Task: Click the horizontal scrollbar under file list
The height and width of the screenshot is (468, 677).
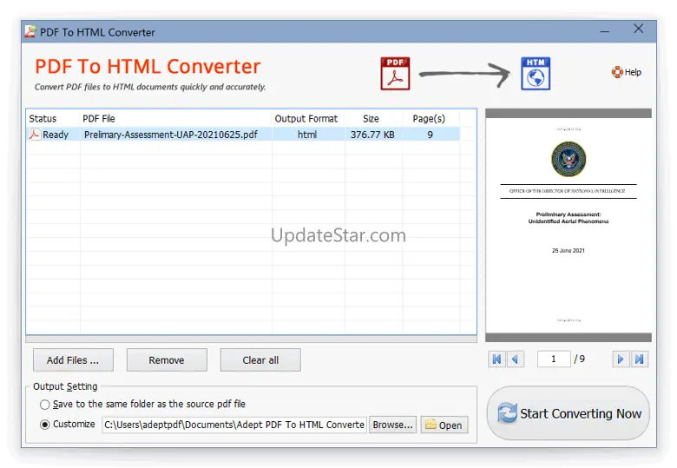Action: [252, 339]
